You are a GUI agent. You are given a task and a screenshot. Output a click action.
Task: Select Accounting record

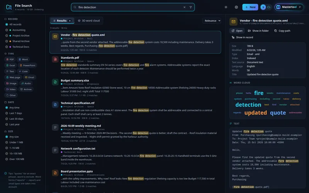15,30
